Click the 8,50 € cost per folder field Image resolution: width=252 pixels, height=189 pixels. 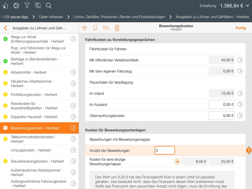tap(194, 162)
